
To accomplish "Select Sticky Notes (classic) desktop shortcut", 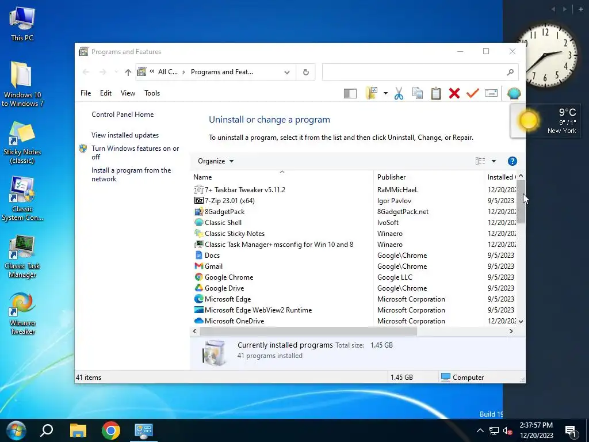I will tap(22, 143).
